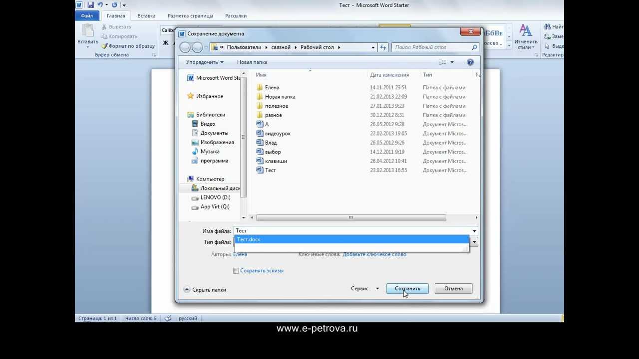Viewport: 639px width, 359px height.
Task: Open the view options dropdown arrow
Action: click(452, 62)
